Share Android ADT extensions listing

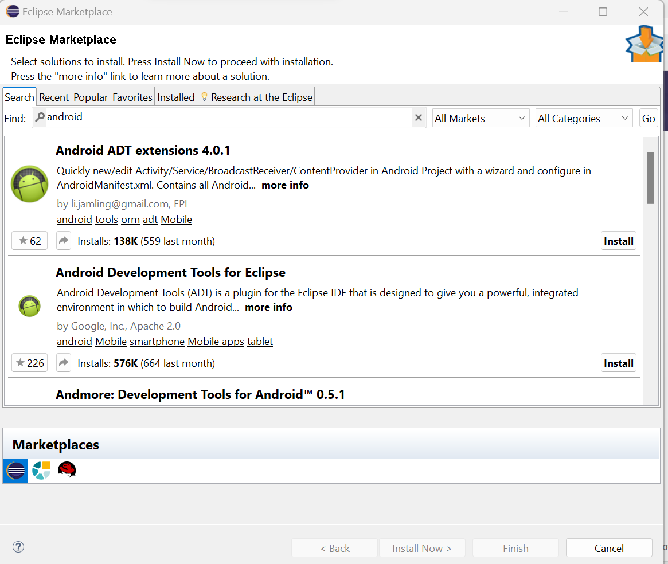click(x=64, y=241)
